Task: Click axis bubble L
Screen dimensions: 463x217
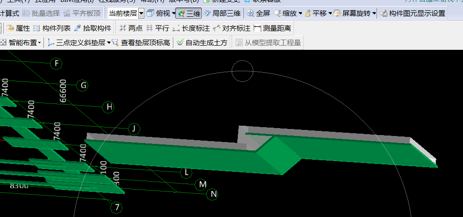Action: click(x=186, y=173)
